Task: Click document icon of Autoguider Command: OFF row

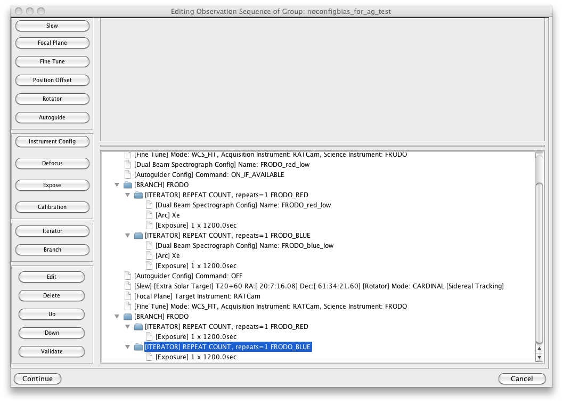Action: (x=127, y=276)
